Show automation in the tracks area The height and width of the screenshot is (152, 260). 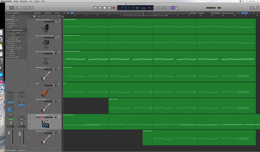(x=64, y=13)
